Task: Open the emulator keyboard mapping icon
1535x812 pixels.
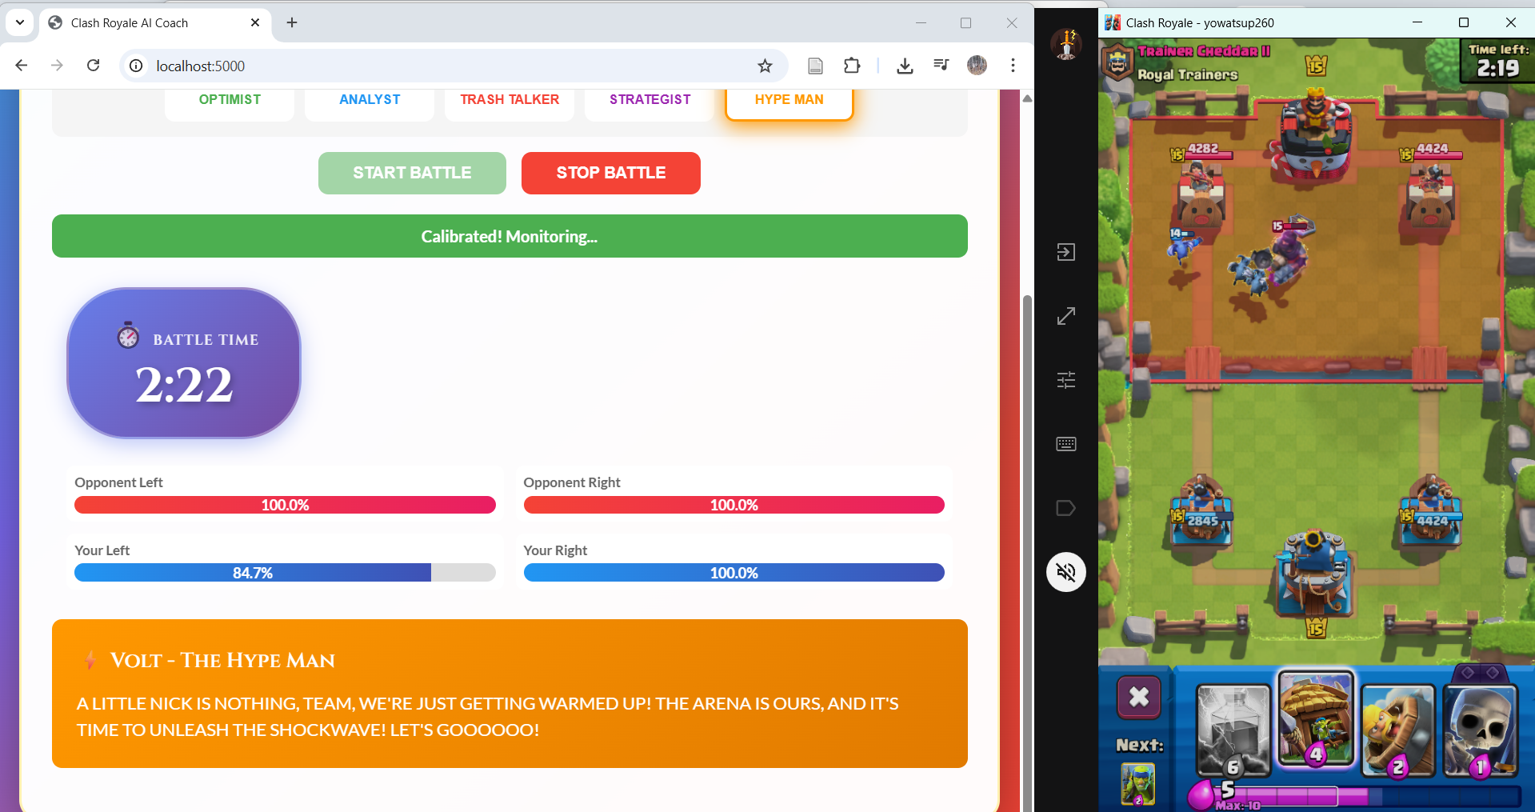Action: (1066, 444)
